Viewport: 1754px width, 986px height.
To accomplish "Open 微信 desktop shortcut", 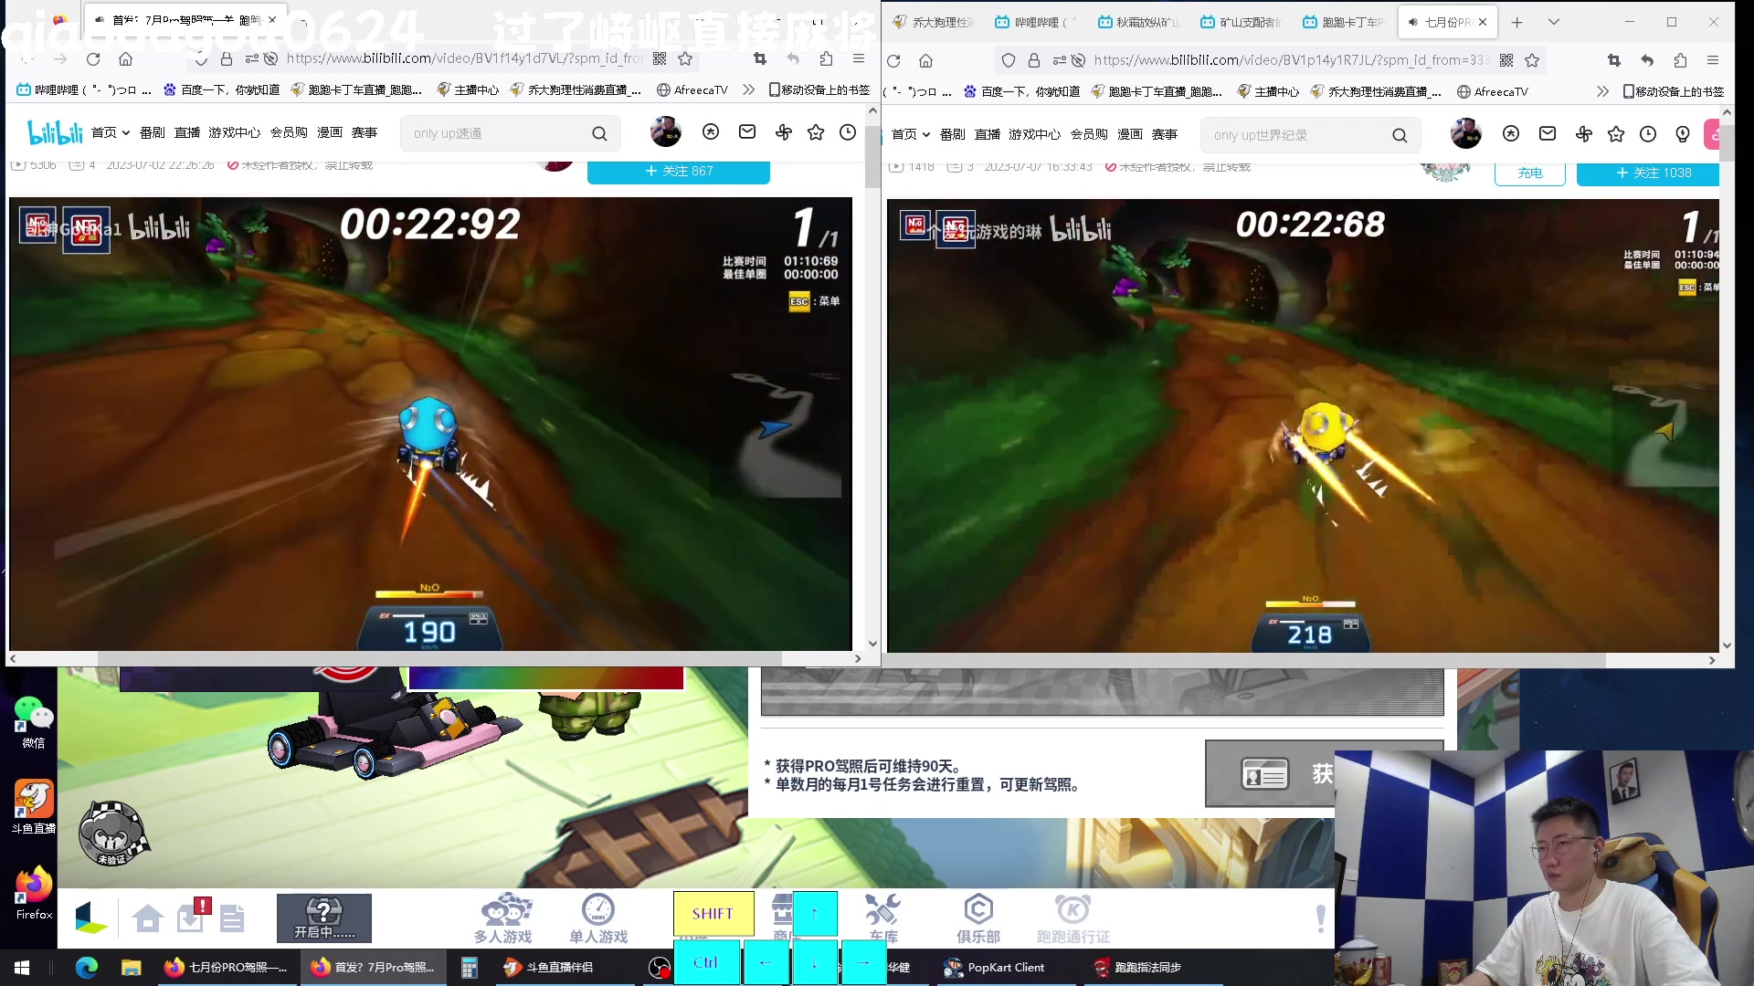I will click(x=33, y=722).
